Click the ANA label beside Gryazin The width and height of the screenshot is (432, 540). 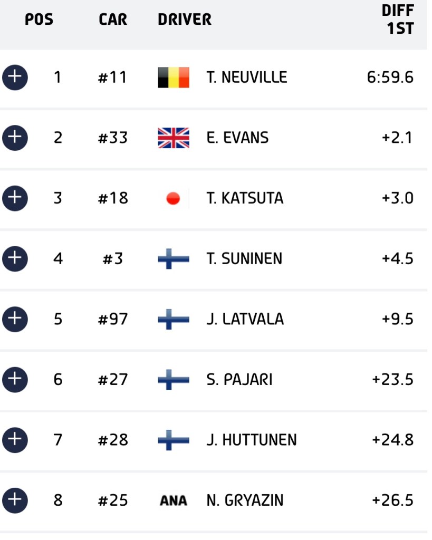click(x=174, y=500)
